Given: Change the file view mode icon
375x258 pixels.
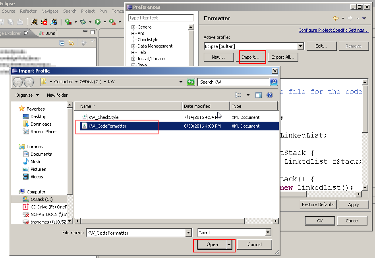Looking at the screenshot, I should (238, 95).
